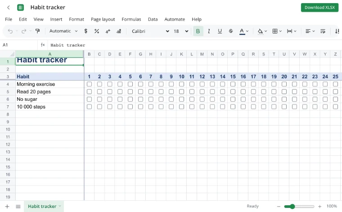Open the Help menu
Screen dimensions: 342x212
tap(197, 19)
